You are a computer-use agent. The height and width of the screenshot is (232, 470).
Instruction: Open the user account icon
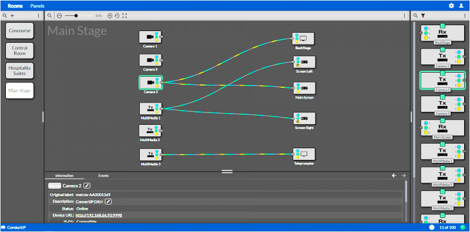[x=461, y=6]
